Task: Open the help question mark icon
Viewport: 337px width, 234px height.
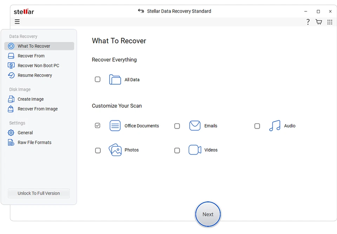Action: pos(308,22)
